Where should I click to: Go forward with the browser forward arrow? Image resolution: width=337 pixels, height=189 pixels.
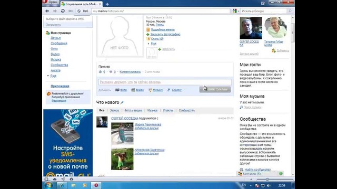coord(55,11)
